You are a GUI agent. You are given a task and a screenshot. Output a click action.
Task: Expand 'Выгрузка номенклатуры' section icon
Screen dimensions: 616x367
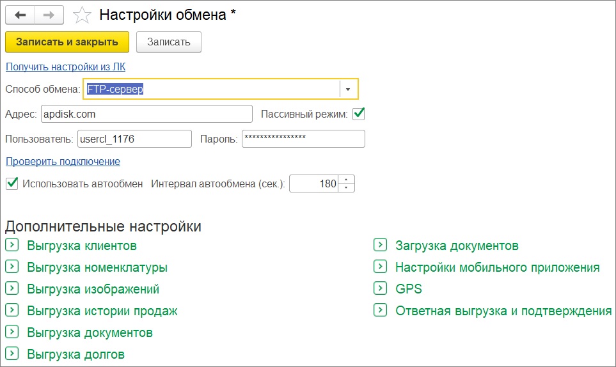[12, 267]
